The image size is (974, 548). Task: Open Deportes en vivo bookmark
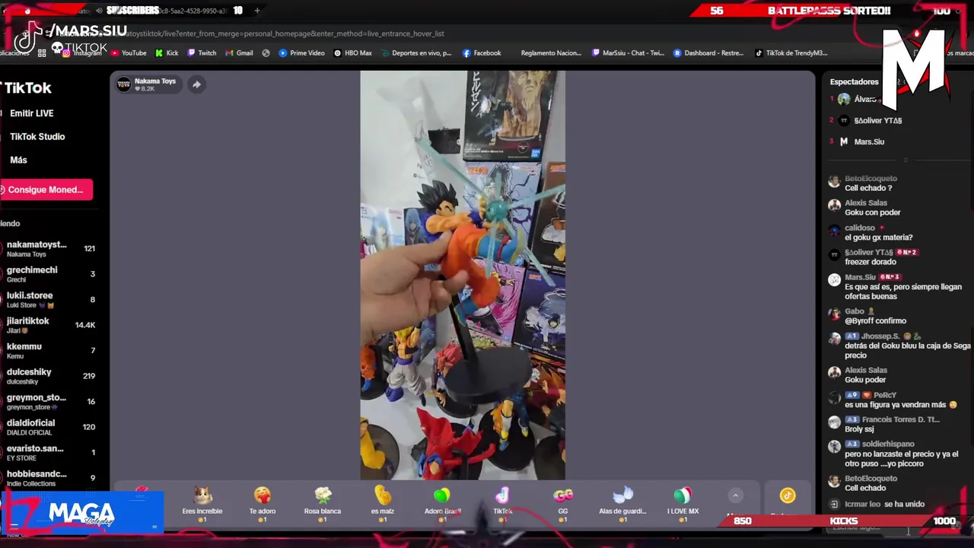[x=415, y=53]
